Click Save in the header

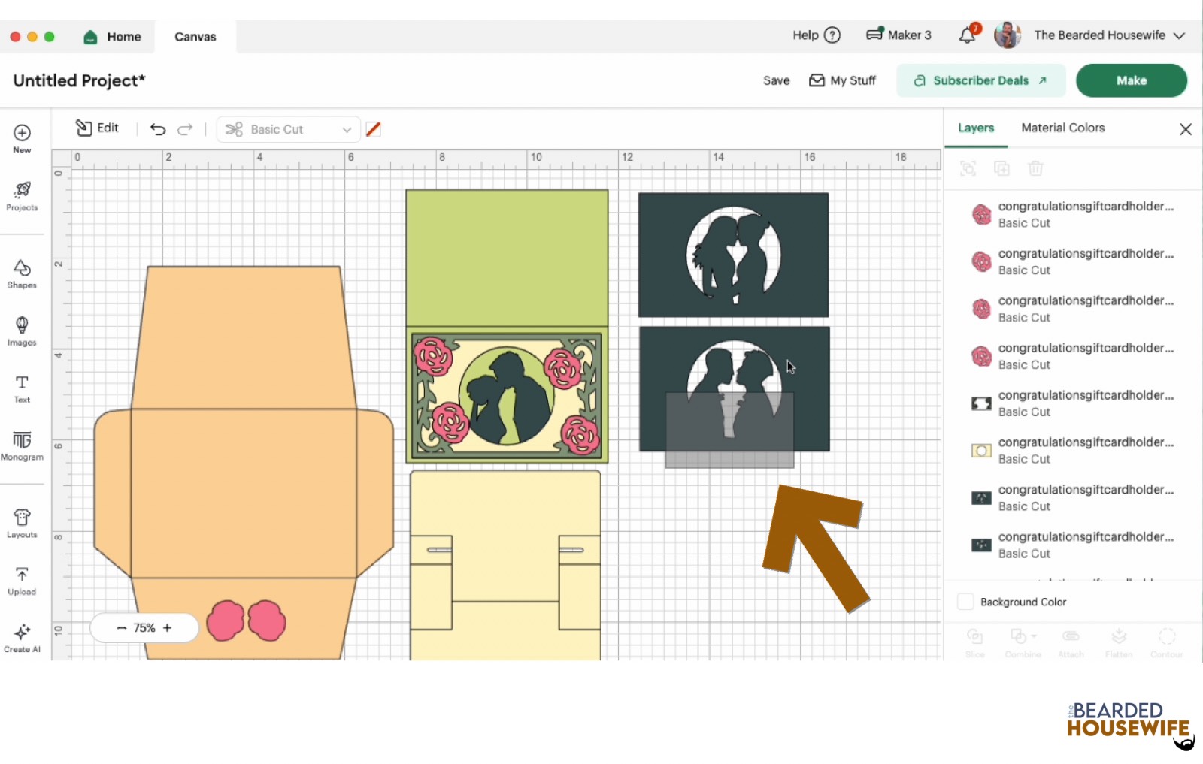tap(776, 80)
